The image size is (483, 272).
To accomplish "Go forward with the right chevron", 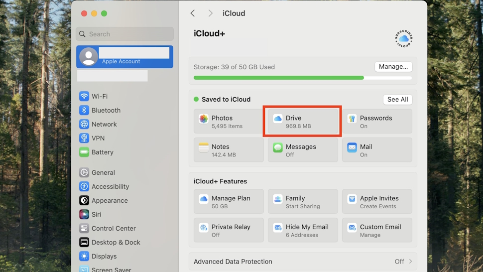I will 211,13.
